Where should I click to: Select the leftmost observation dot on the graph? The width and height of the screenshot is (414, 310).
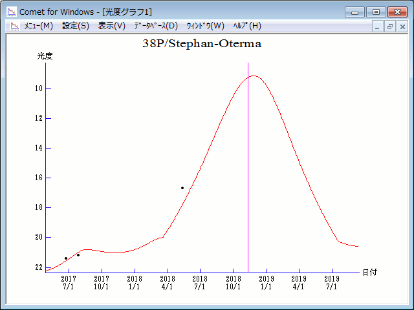[x=66, y=258]
